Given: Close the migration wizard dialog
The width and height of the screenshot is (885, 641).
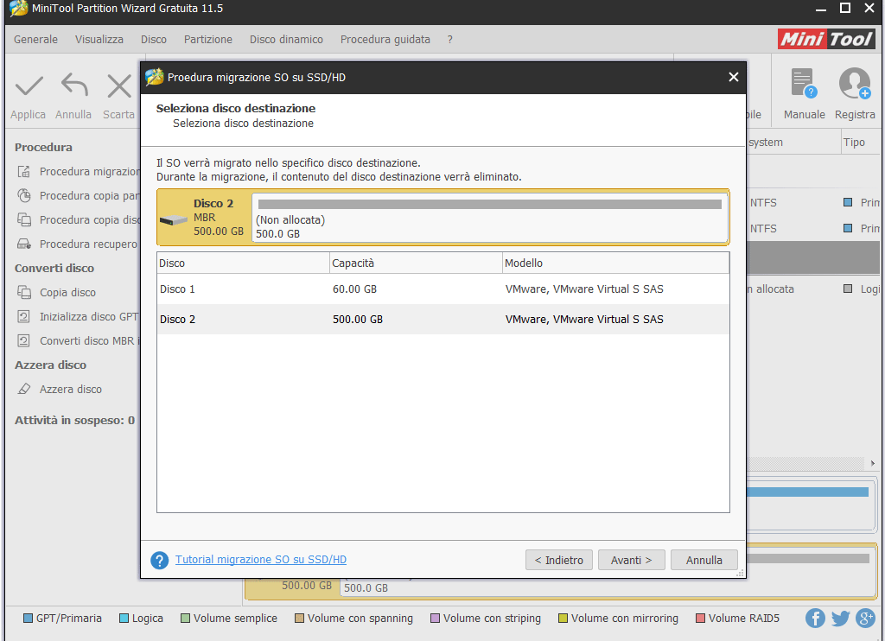Looking at the screenshot, I should pyautogui.click(x=733, y=78).
